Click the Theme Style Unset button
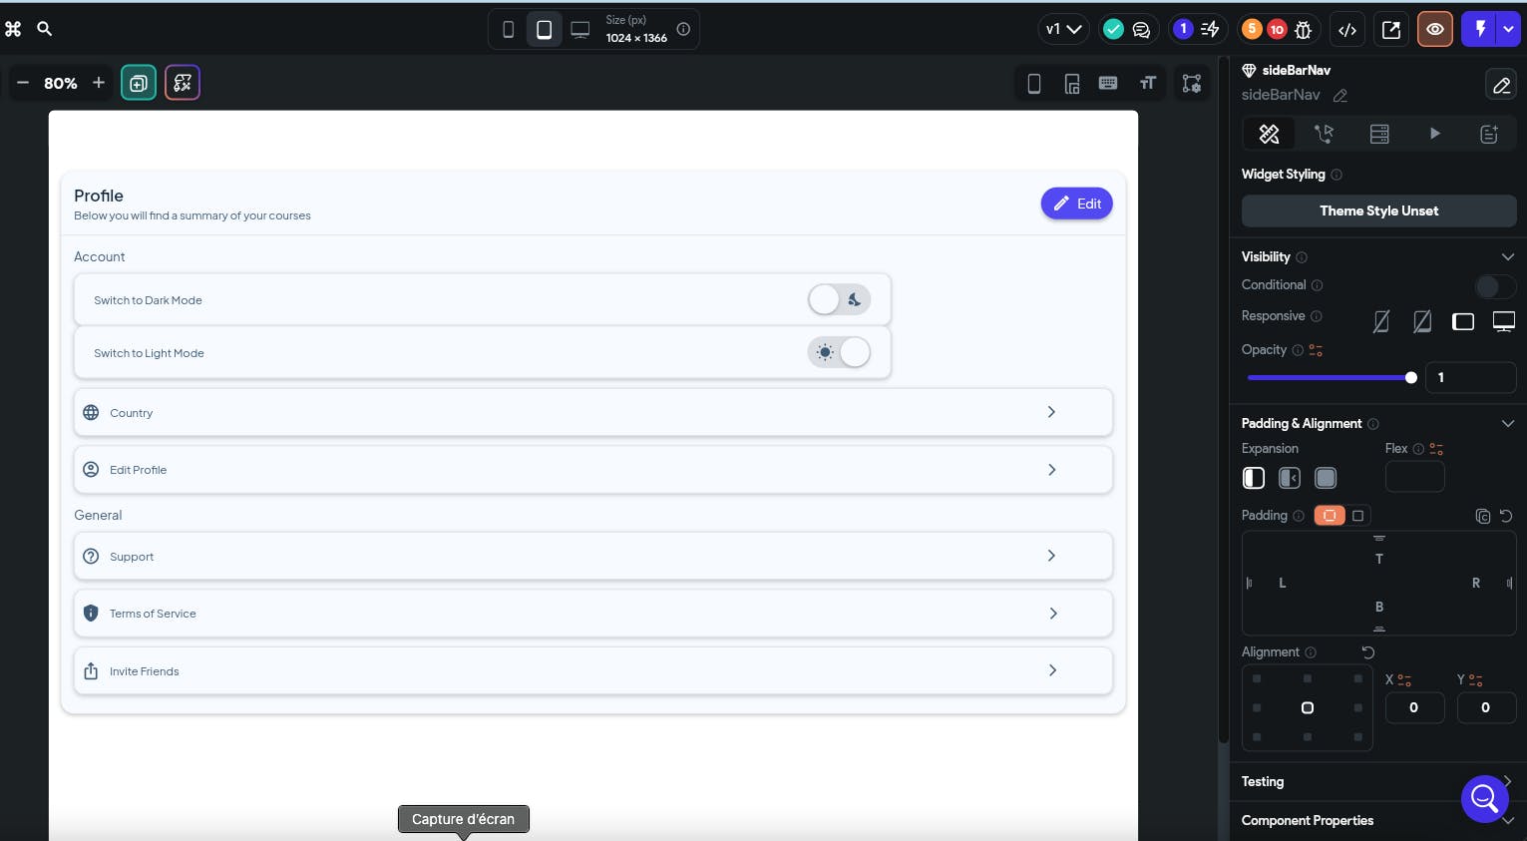This screenshot has width=1527, height=841. click(x=1378, y=210)
